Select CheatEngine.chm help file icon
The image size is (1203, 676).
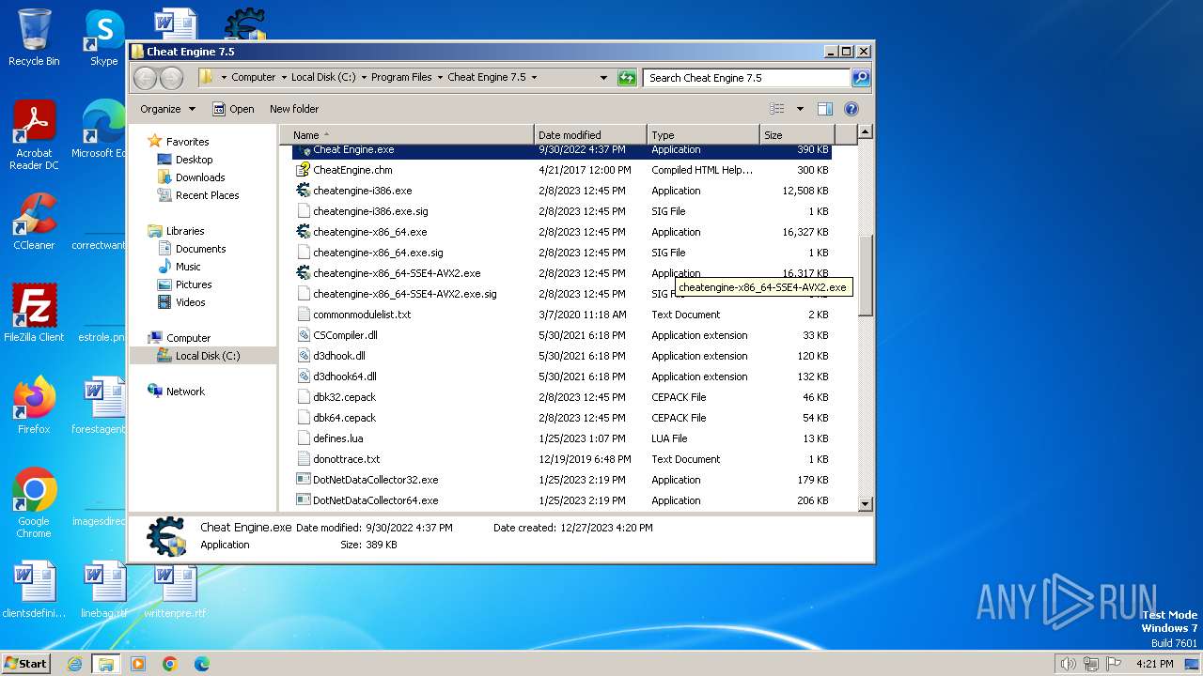[x=303, y=170]
